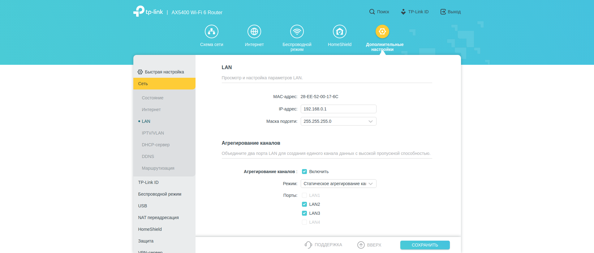
Task: Select IPTV/VLAN in the sidebar menu
Action: click(x=153, y=133)
